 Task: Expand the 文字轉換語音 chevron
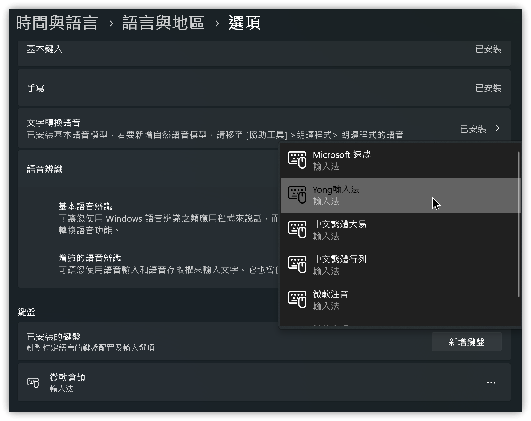pyautogui.click(x=497, y=128)
